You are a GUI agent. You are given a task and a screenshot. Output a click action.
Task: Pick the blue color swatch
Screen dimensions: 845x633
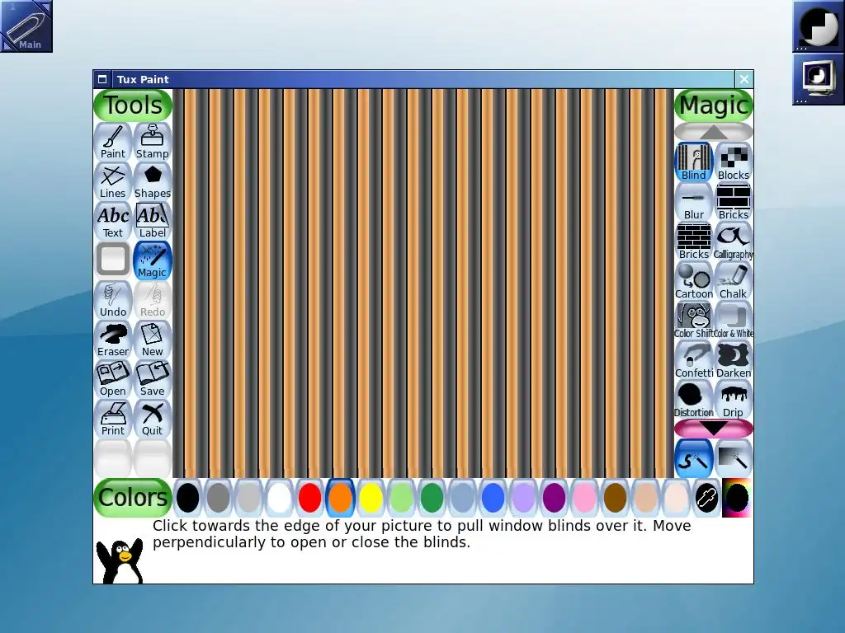click(x=493, y=497)
